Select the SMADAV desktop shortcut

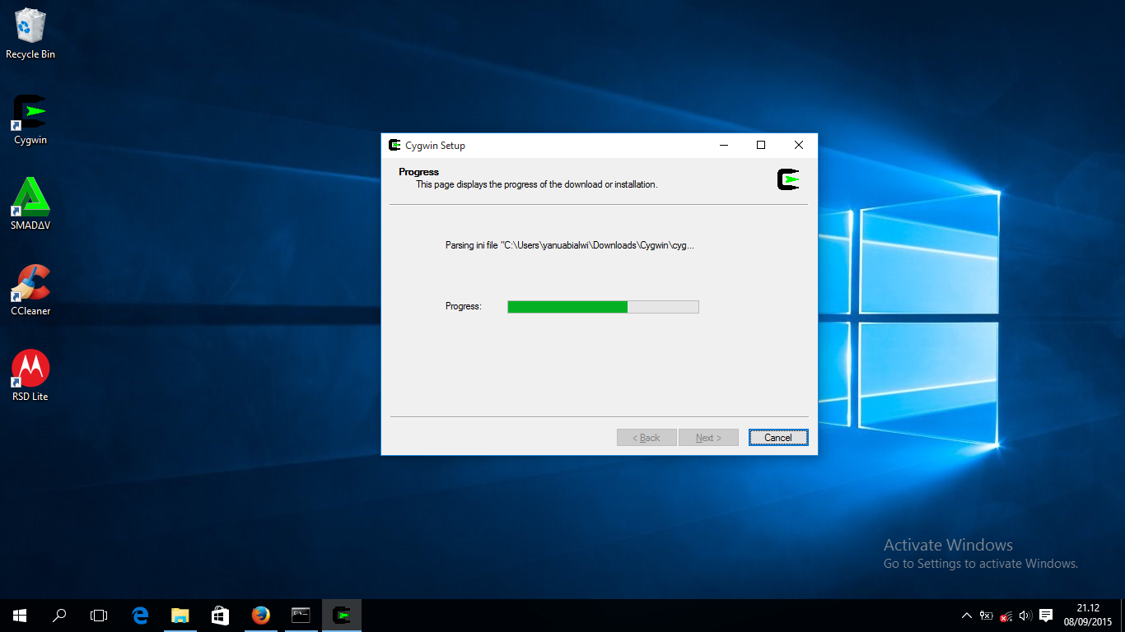(x=30, y=204)
